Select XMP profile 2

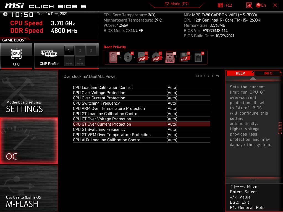coord(80,51)
